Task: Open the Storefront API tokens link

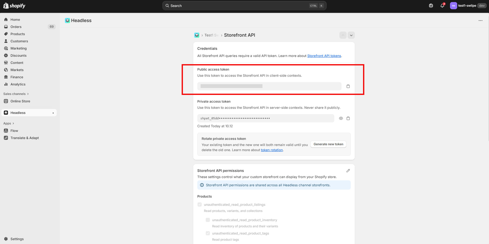Action: pyautogui.click(x=324, y=56)
